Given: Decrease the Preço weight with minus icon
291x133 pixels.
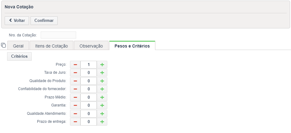Looking at the screenshot, I should (75, 64).
